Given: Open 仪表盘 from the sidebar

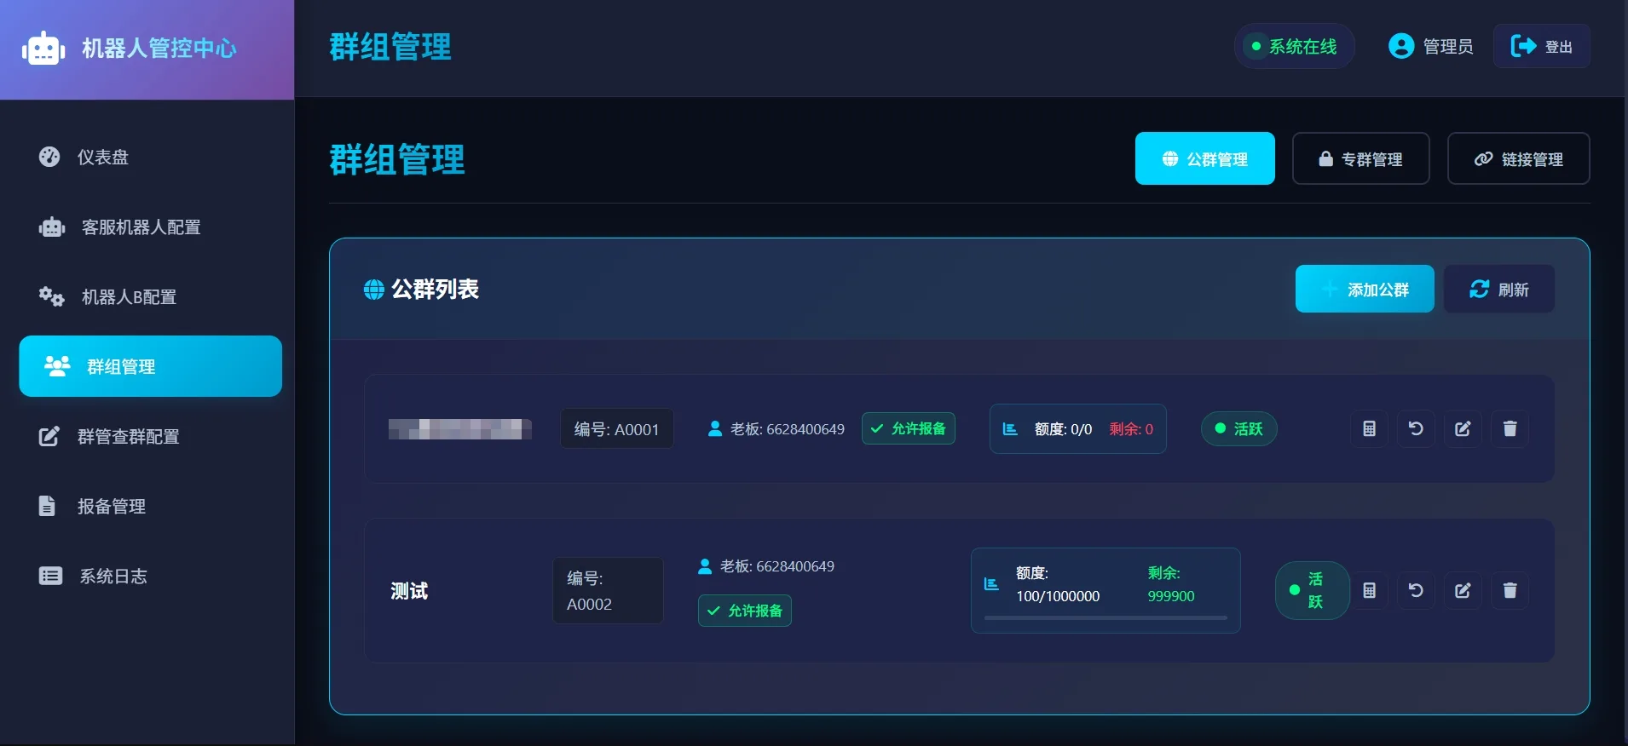Looking at the screenshot, I should pyautogui.click(x=102, y=158).
